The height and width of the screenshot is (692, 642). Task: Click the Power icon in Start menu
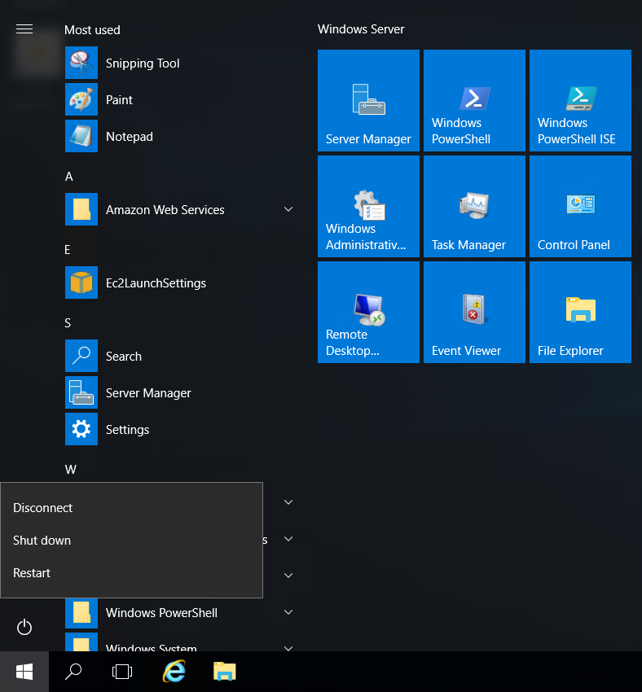click(x=24, y=627)
